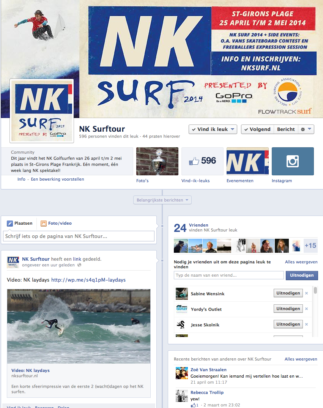The height and width of the screenshot is (408, 323).
Task: Click 'Alles weergeven' beside recent posts
Action: 301,359
